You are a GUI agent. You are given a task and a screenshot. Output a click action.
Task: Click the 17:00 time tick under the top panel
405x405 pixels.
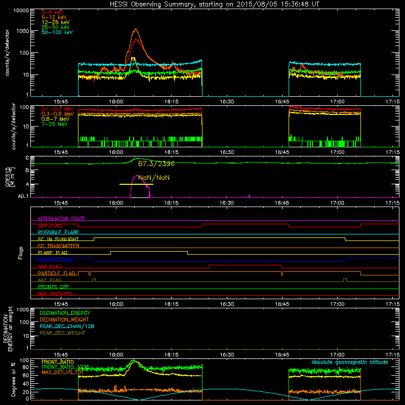pos(337,102)
